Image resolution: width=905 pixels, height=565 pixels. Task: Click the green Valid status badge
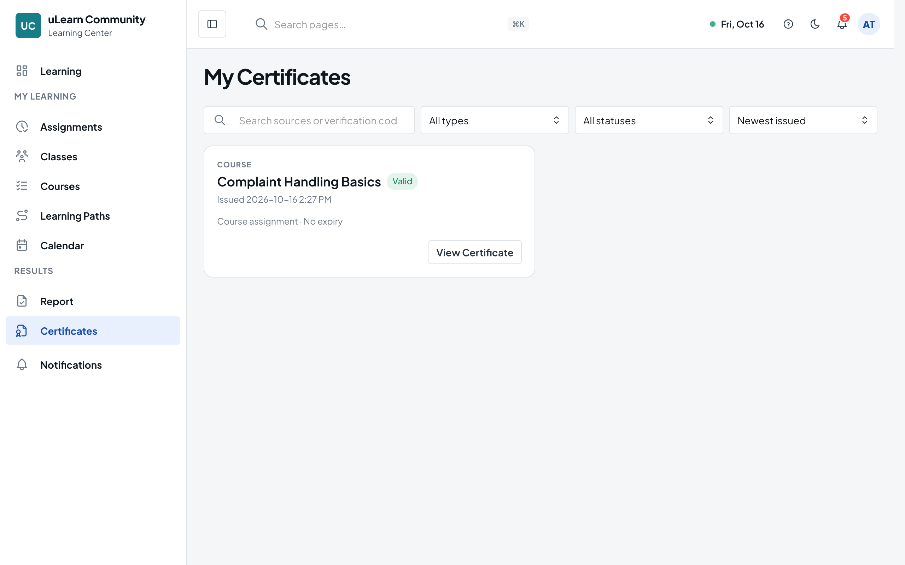(402, 181)
